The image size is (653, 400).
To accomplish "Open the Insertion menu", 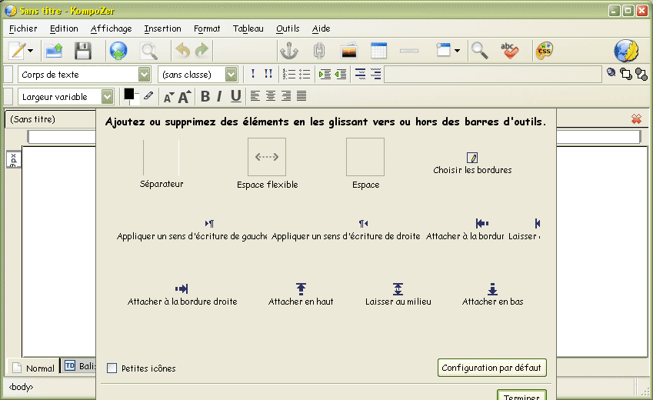I will point(162,28).
